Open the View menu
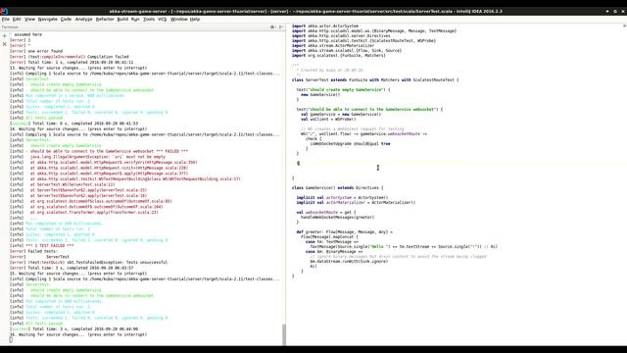 coord(29,20)
